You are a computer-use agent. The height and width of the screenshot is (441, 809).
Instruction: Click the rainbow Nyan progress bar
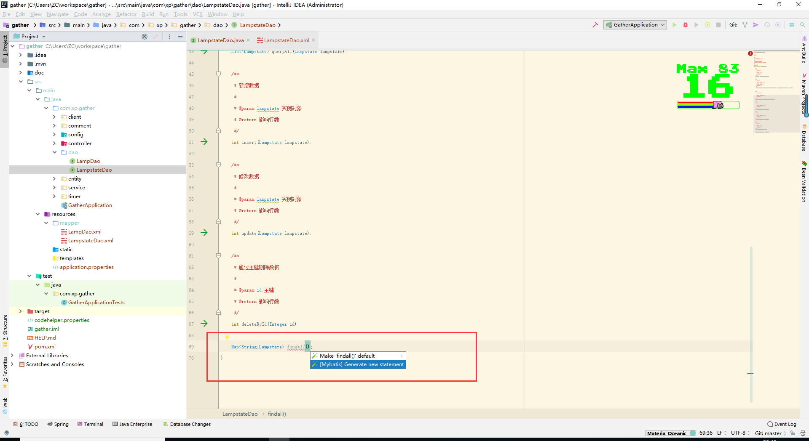click(x=708, y=105)
